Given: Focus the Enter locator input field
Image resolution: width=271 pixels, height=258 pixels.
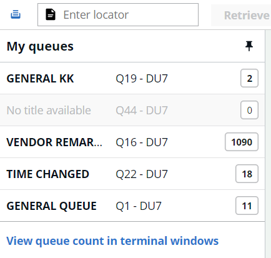Looking at the screenshot, I should coord(118,14).
